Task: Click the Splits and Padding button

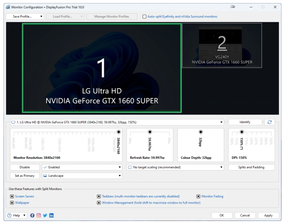Action: click(x=252, y=167)
